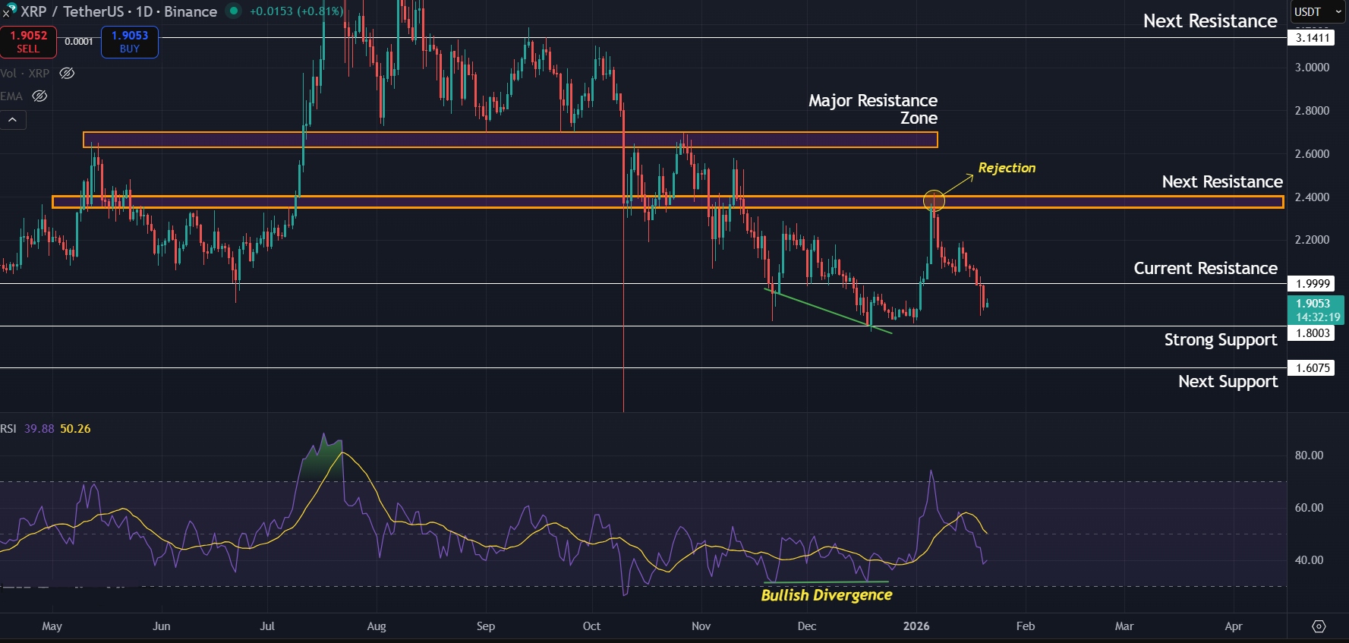Click the 2.4000 price on the price scale
Viewport: 1349px width, 643px height.
pos(1312,197)
